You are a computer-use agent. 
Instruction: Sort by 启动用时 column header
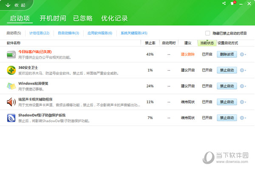coord(169,43)
